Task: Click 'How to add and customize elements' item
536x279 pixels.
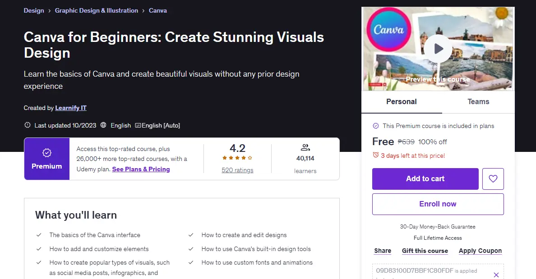Action: pyautogui.click(x=99, y=249)
